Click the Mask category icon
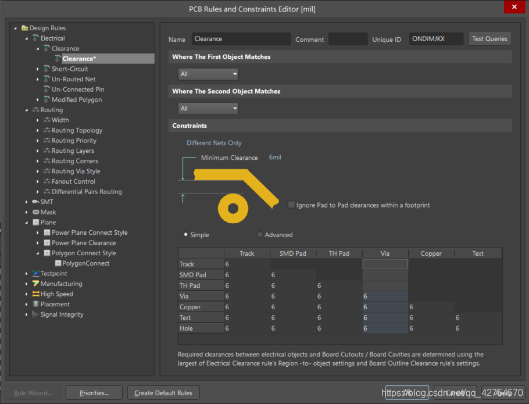 click(x=36, y=212)
